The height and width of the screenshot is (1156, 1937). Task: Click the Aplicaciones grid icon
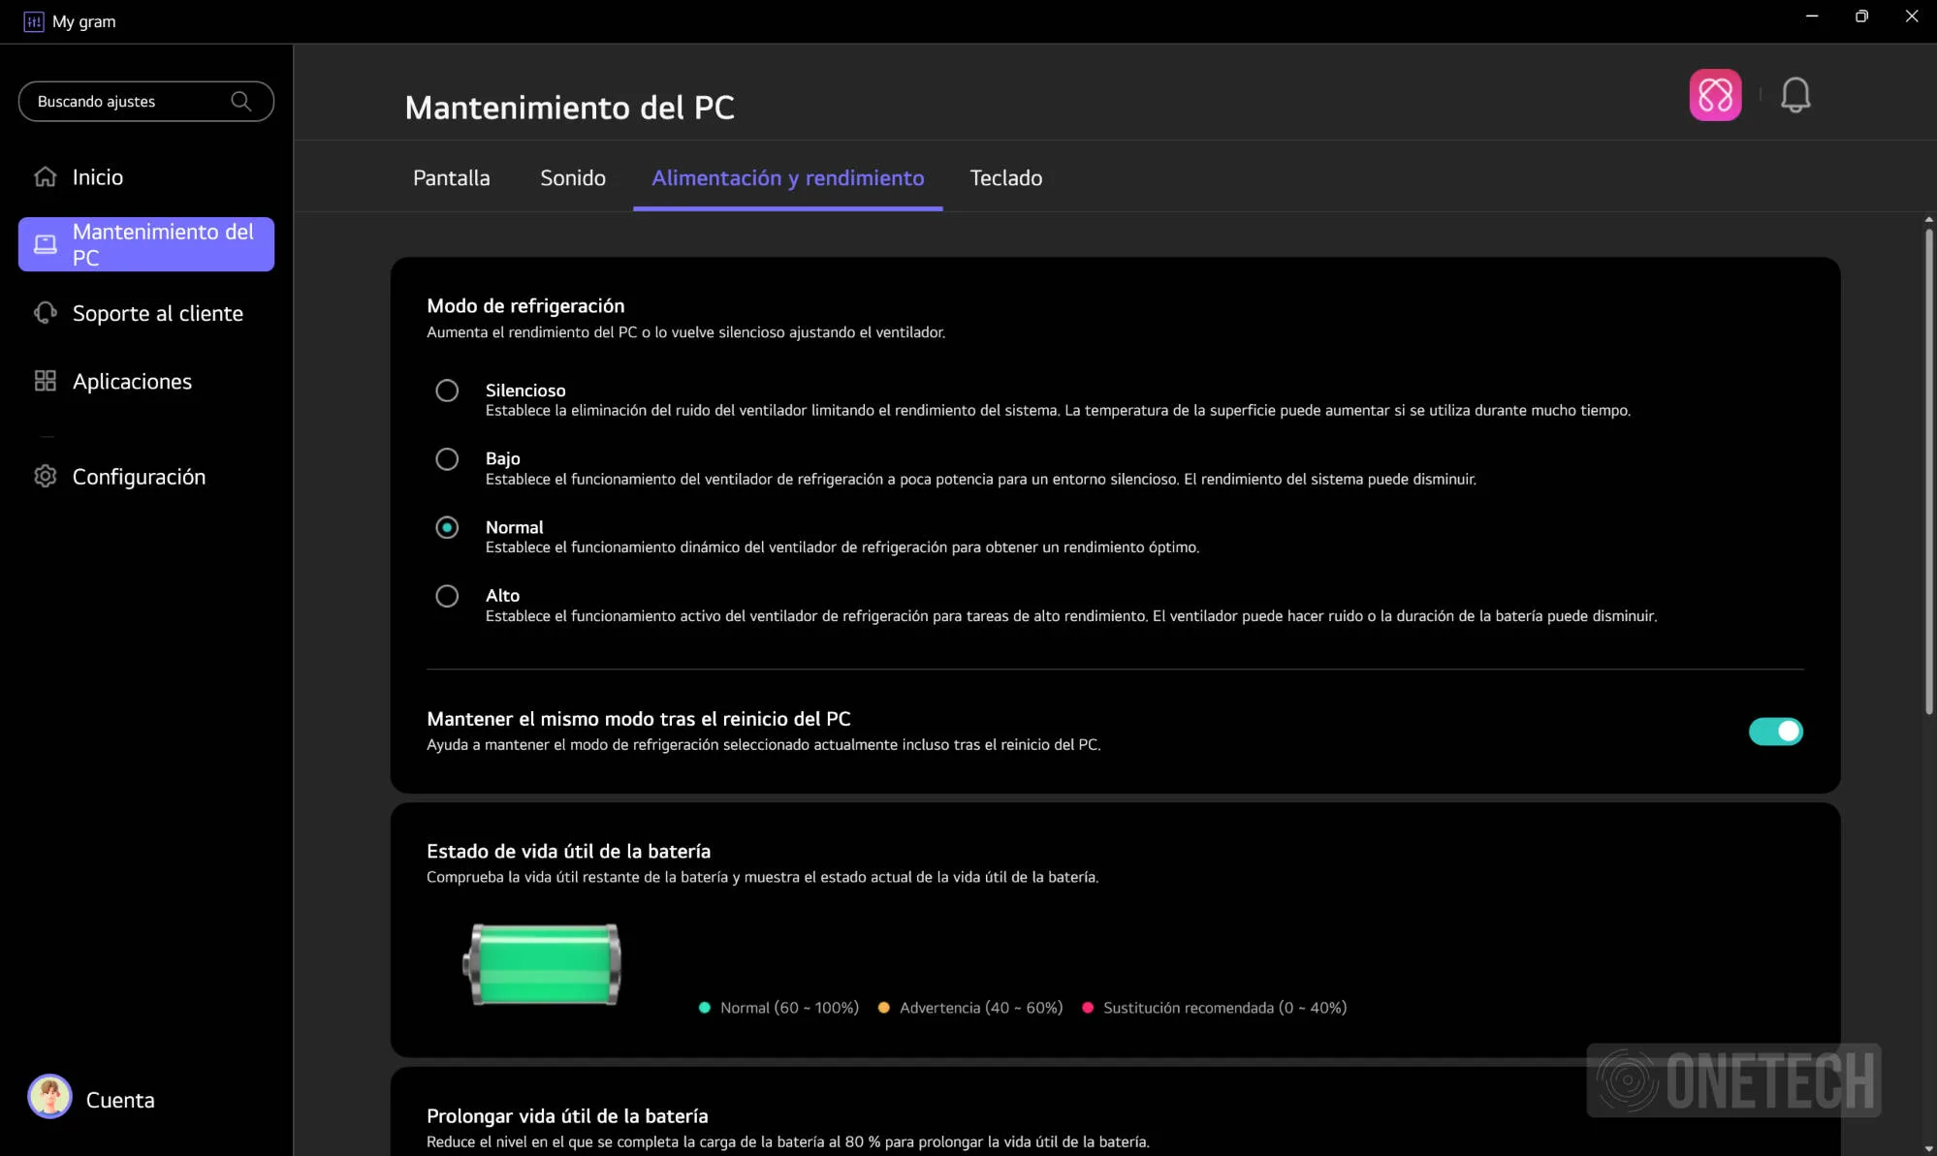click(46, 381)
